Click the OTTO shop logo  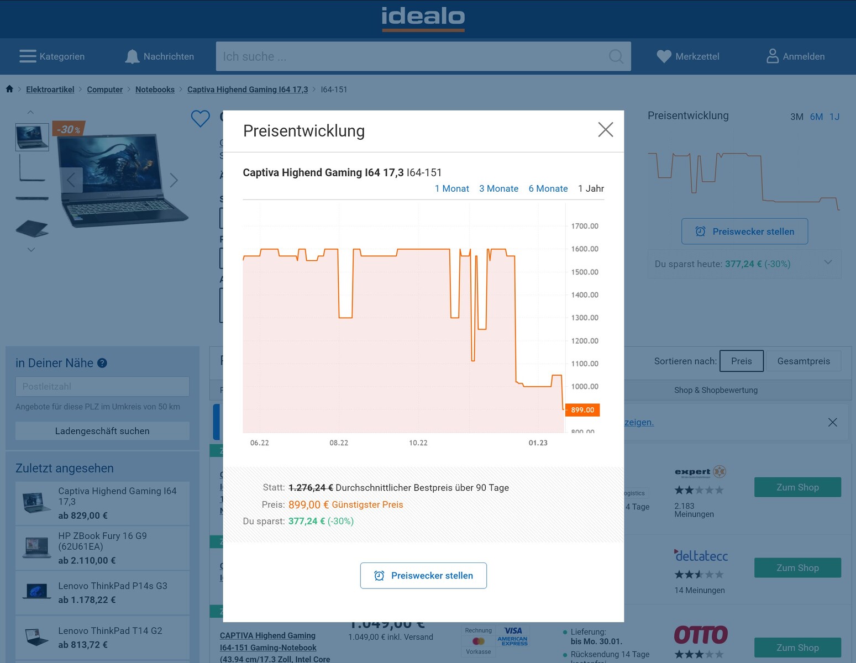tap(701, 635)
